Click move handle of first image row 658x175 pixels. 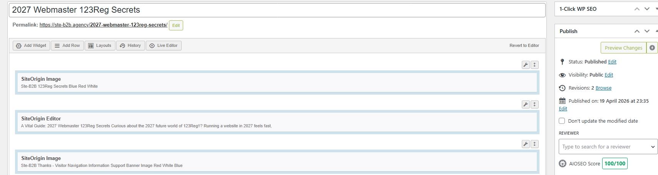[x=534, y=65]
